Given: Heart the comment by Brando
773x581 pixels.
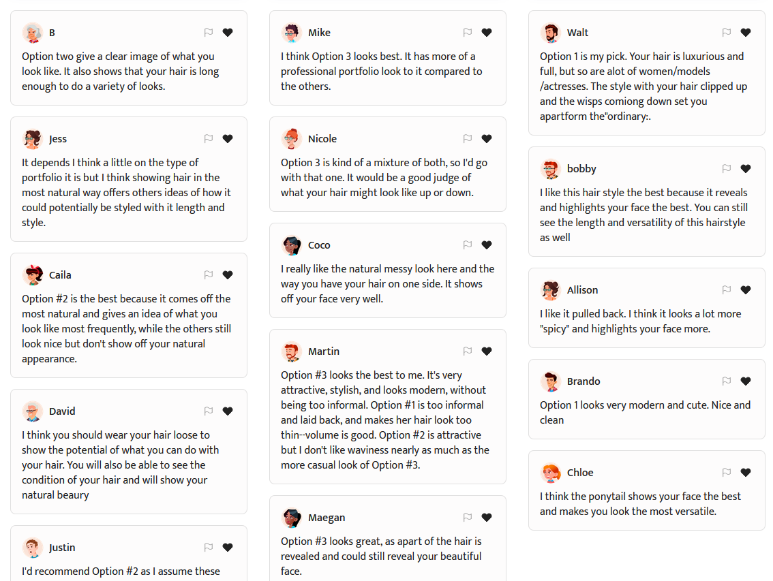Looking at the screenshot, I should 746,381.
